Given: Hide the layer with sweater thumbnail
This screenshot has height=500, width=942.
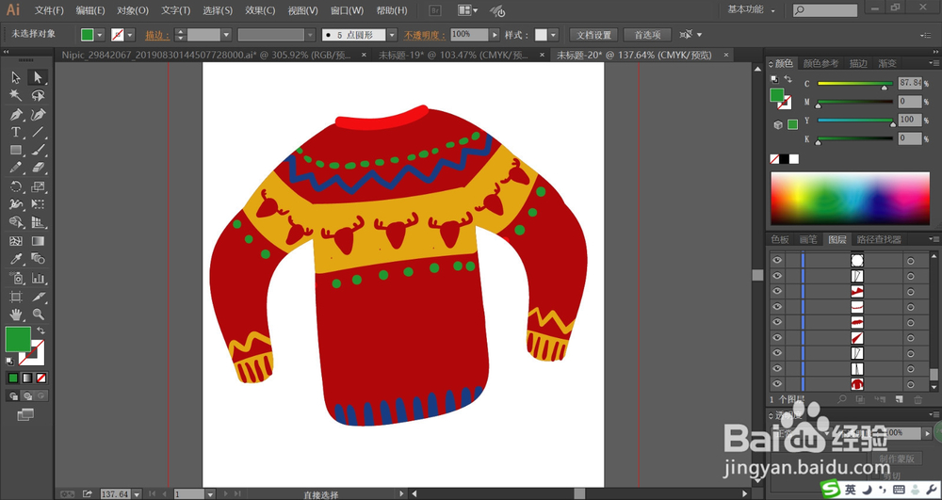Looking at the screenshot, I should (x=777, y=383).
